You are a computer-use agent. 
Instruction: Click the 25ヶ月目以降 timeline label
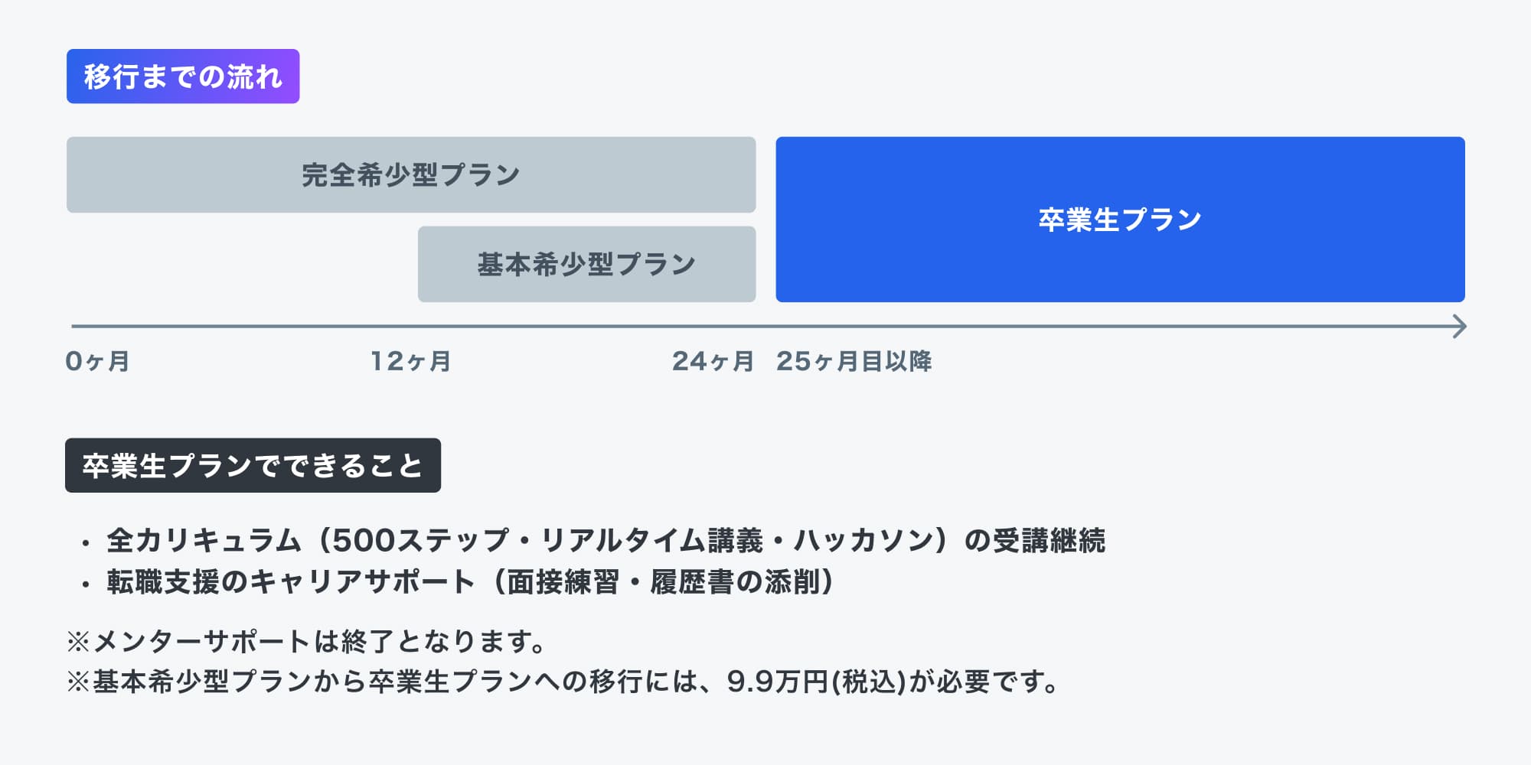[854, 361]
